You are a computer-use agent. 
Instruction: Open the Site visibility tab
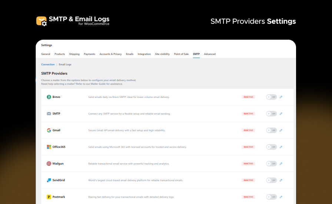(x=162, y=54)
